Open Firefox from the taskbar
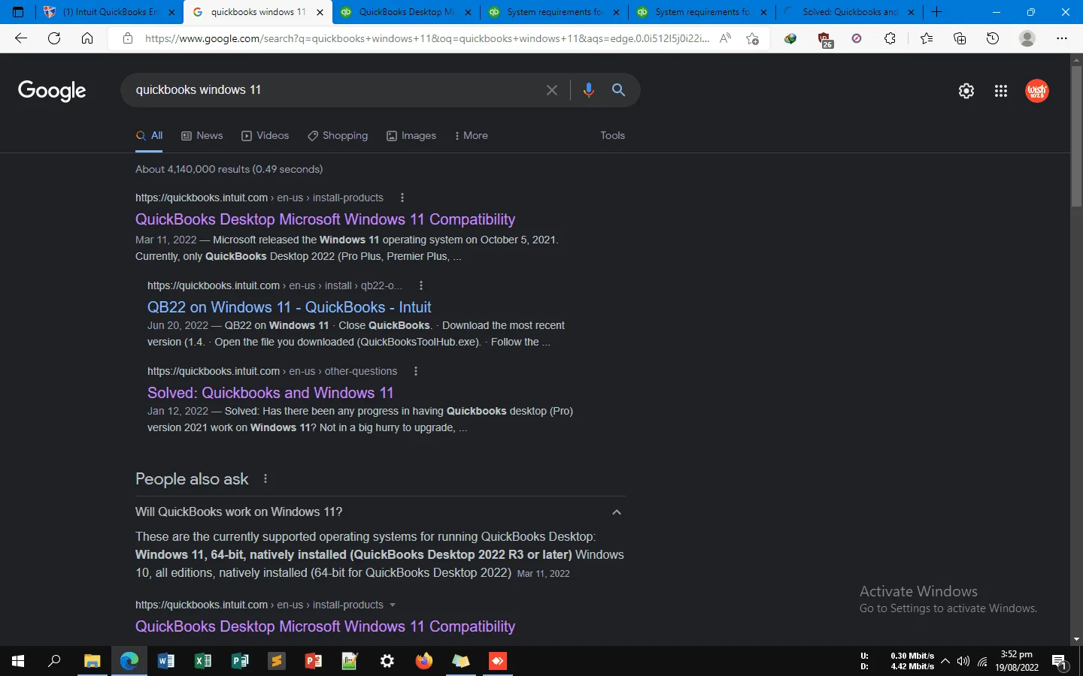1083x676 pixels. 424,661
